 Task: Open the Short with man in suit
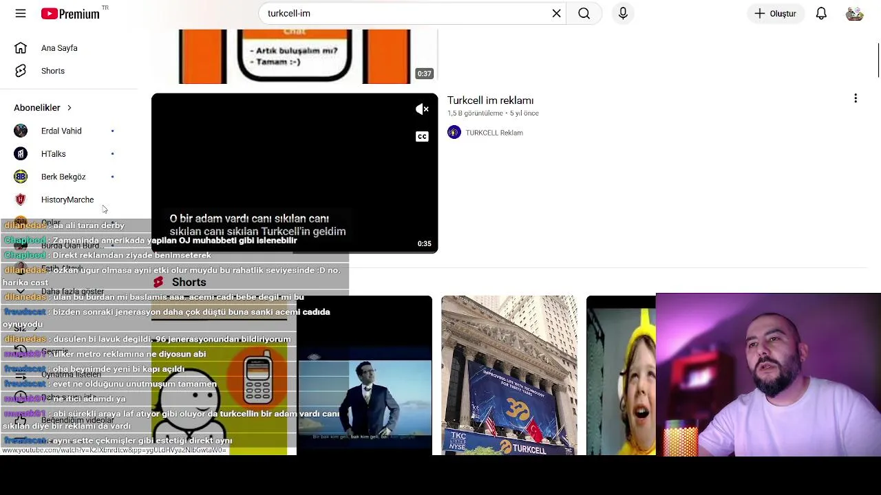coord(364,375)
